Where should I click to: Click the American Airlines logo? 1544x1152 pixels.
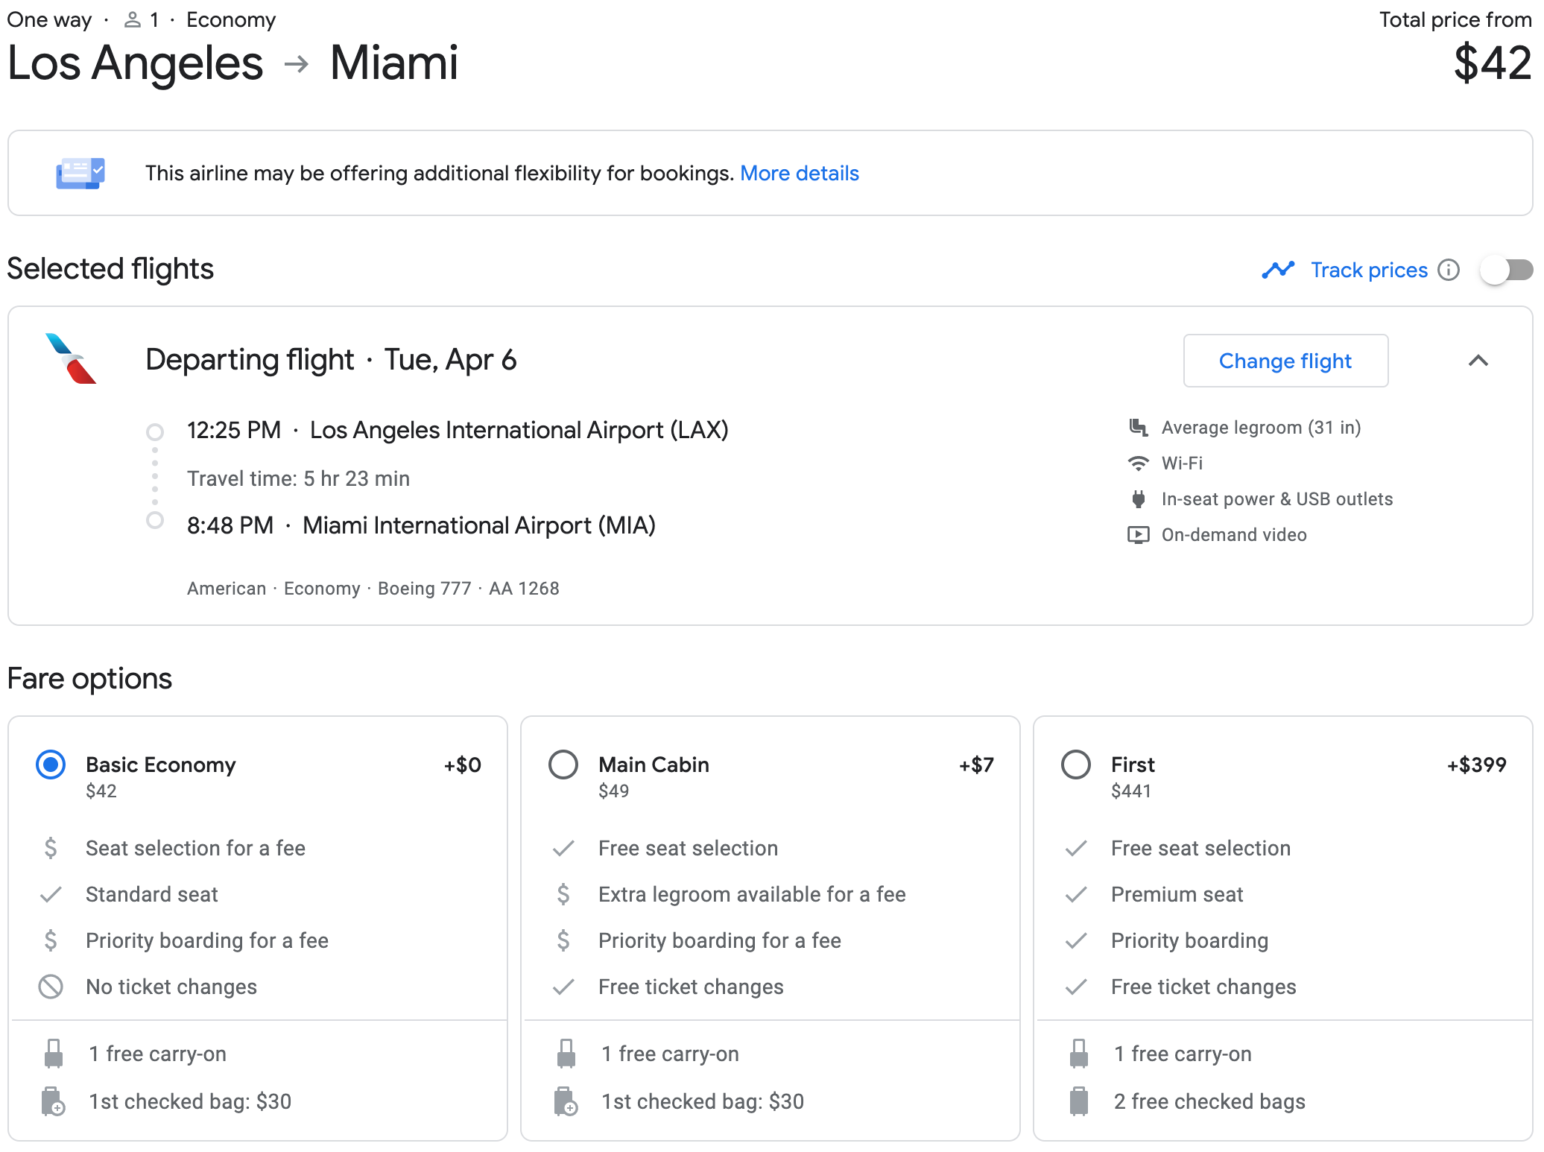[72, 358]
